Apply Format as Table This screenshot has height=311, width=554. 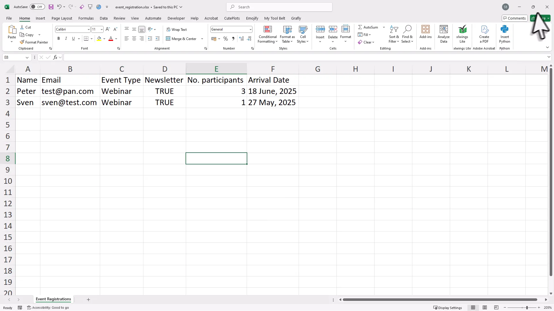(x=287, y=34)
